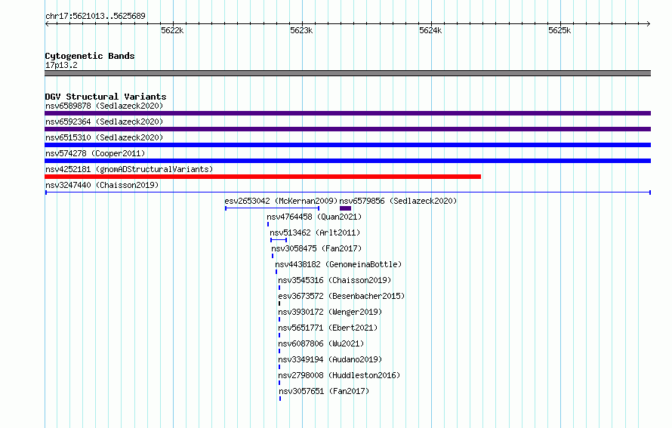672x428 pixels.
Task: Select the blue bar under nsv6515310
Action: (347, 145)
